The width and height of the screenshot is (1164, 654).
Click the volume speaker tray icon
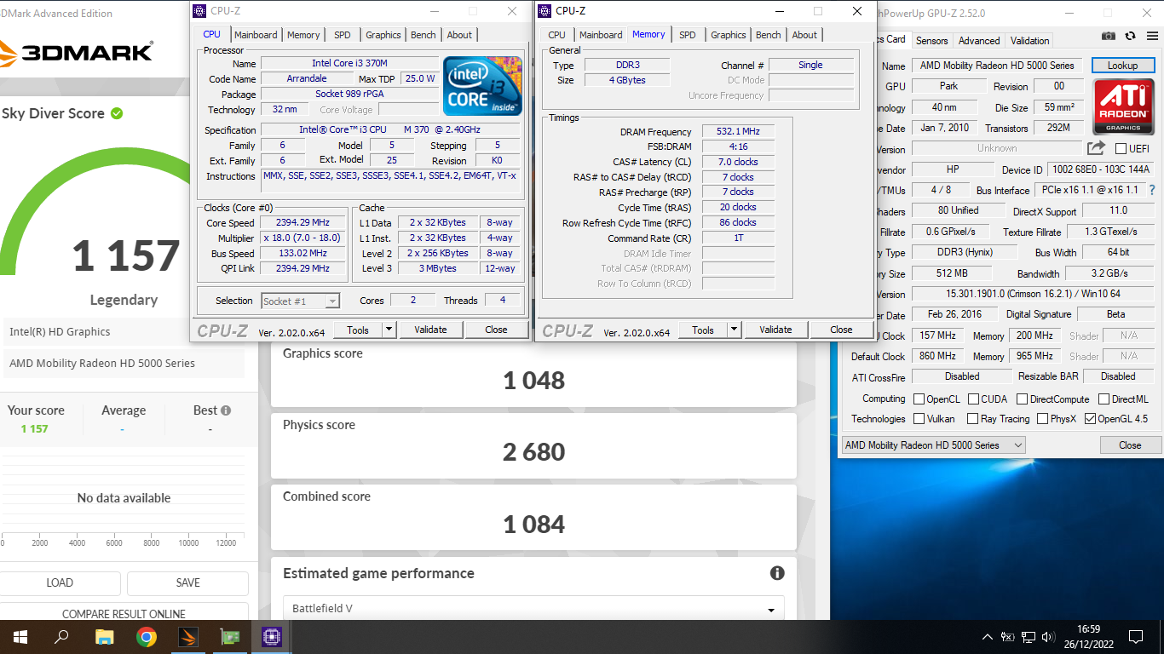tap(1049, 636)
